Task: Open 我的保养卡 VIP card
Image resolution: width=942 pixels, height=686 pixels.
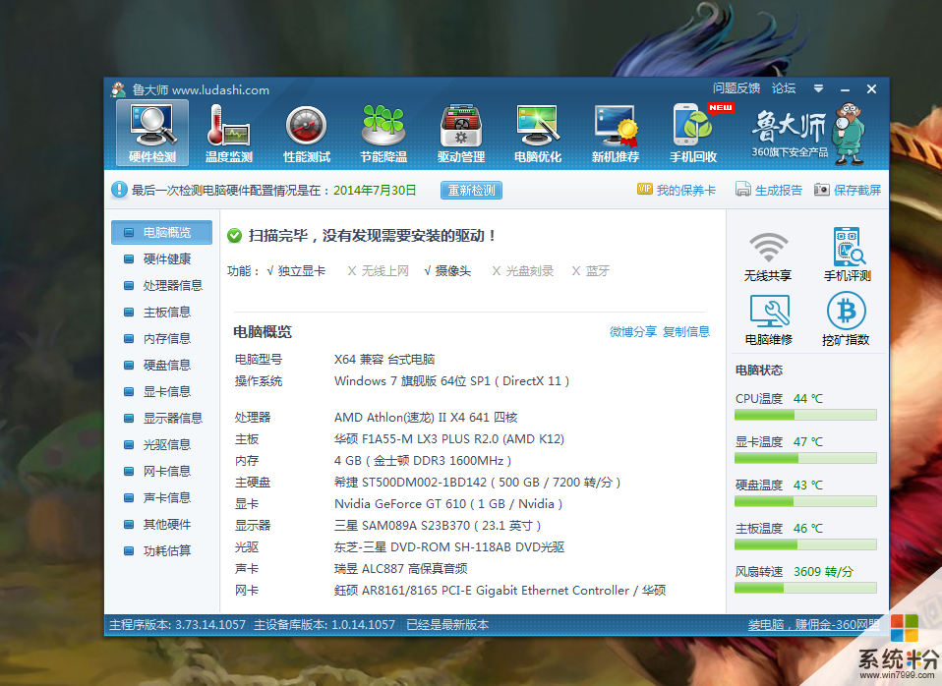Action: [x=677, y=190]
